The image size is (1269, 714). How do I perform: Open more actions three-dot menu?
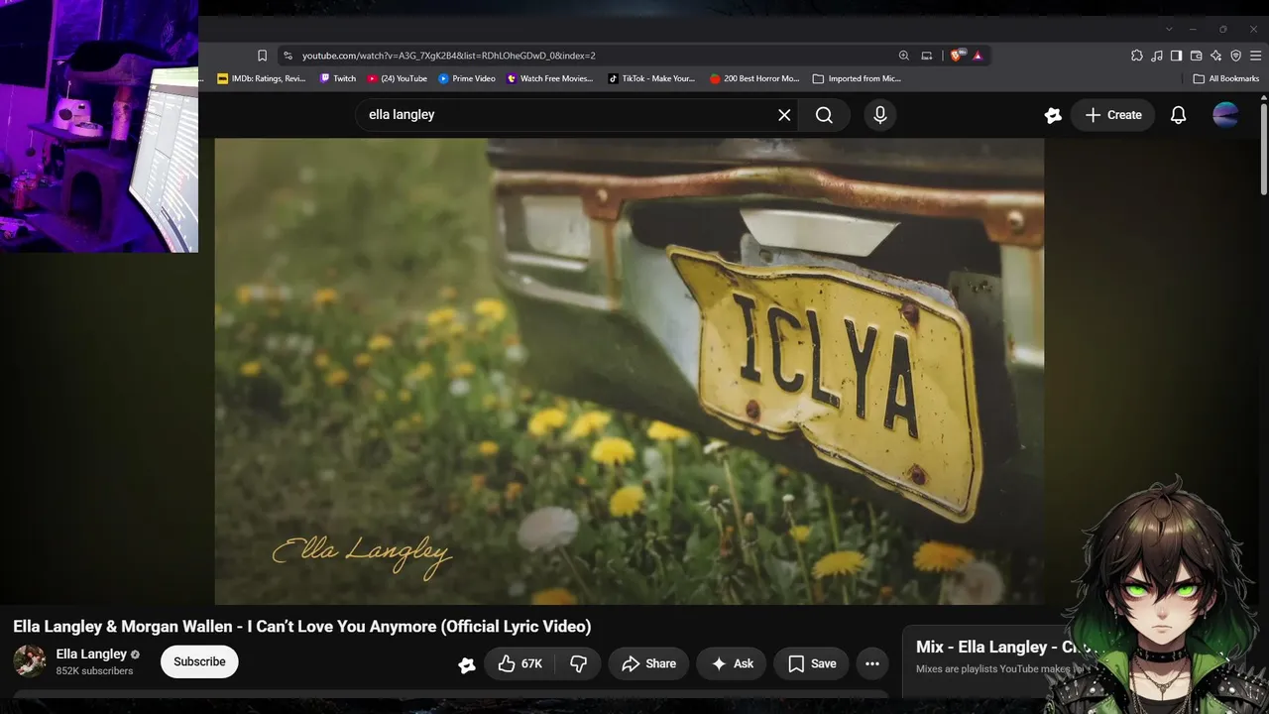click(872, 663)
